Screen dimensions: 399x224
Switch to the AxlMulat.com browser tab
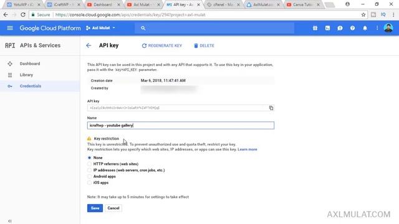[x=263, y=4]
